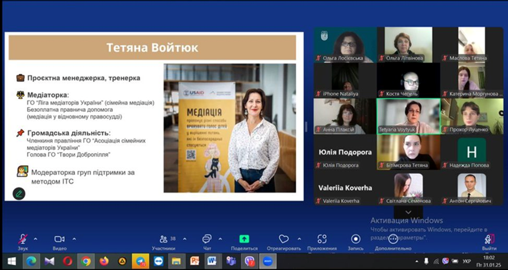
Task: Click the green annotation pencil icon on slide
Action: [x=19, y=193]
